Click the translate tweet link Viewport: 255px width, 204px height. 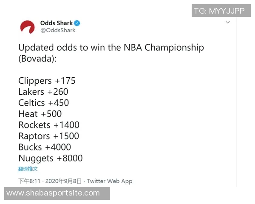(28, 169)
